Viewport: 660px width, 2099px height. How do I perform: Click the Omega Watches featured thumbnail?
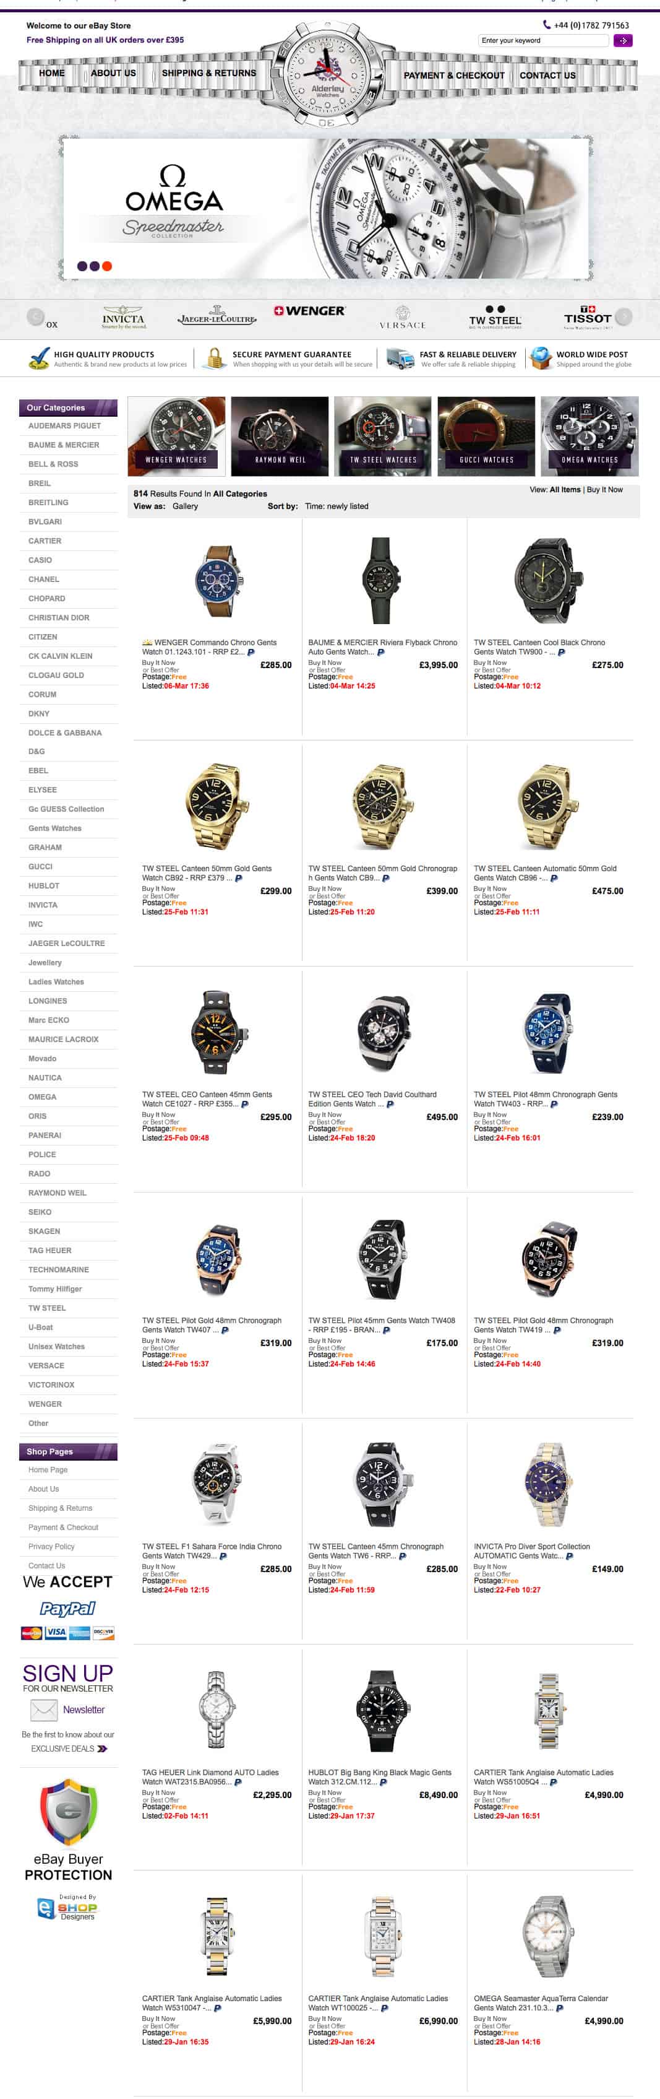pos(589,436)
